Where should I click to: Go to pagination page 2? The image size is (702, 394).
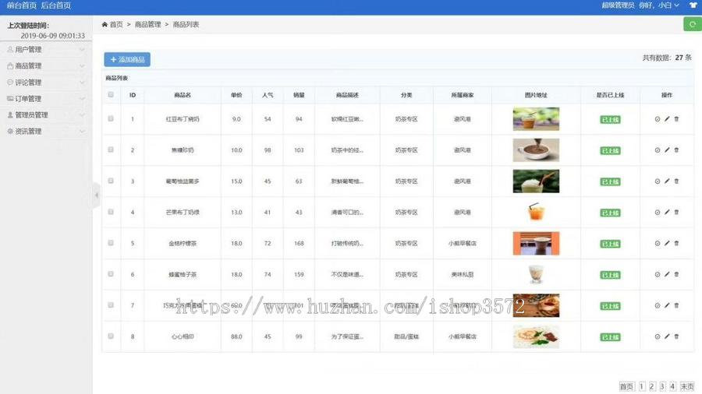pyautogui.click(x=652, y=386)
